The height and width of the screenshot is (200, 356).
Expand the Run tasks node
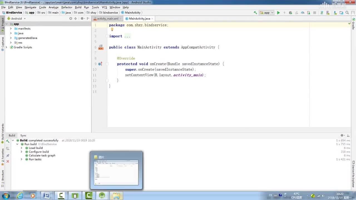click(21, 159)
